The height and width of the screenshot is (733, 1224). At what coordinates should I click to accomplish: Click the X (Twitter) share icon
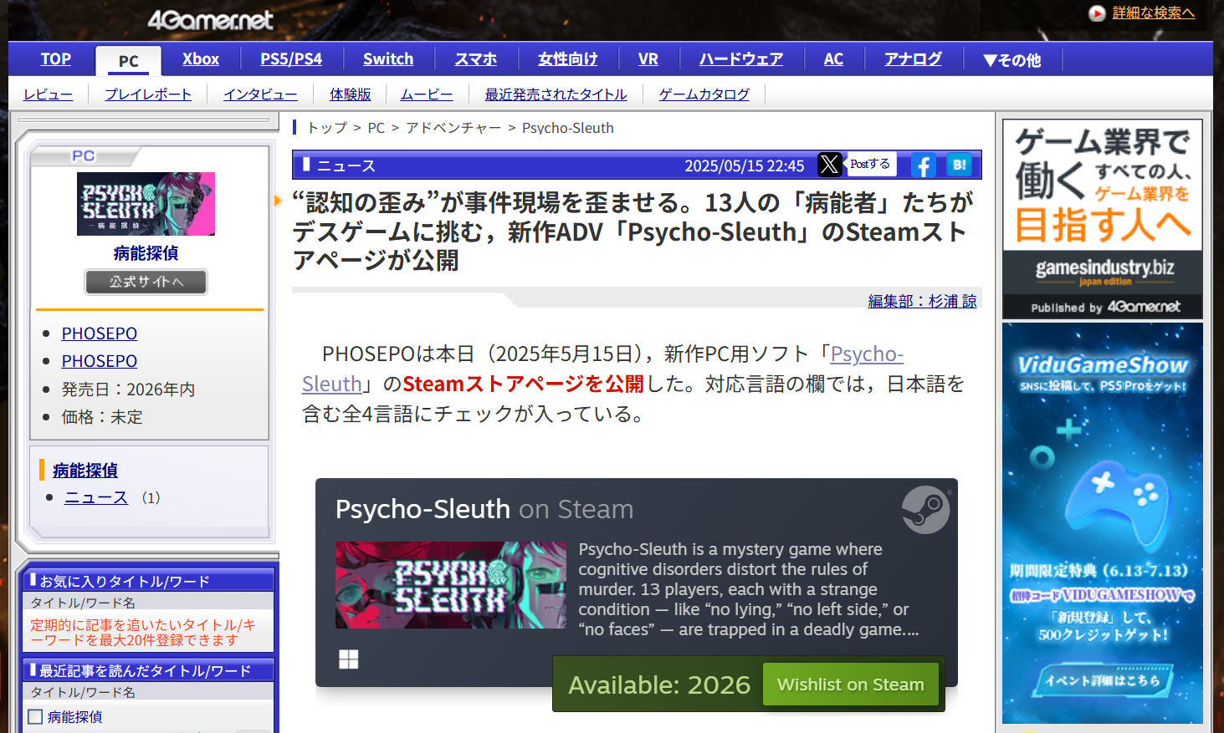click(x=829, y=165)
